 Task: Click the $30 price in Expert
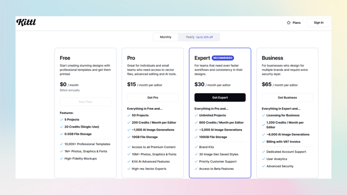pos(199,84)
